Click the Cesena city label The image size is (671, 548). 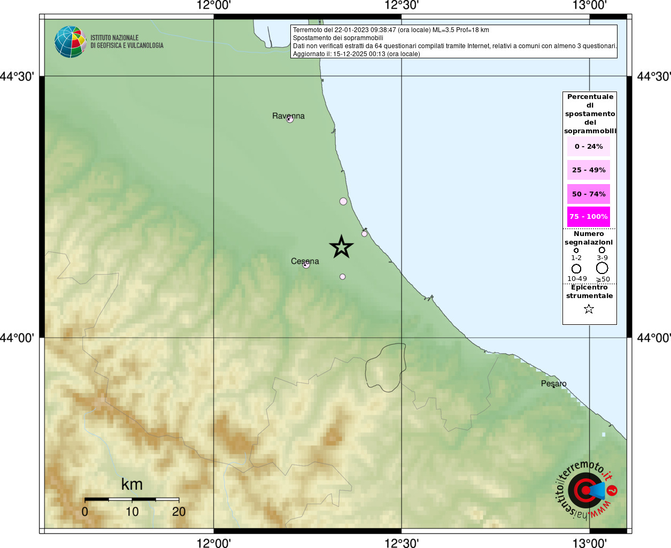(x=305, y=261)
